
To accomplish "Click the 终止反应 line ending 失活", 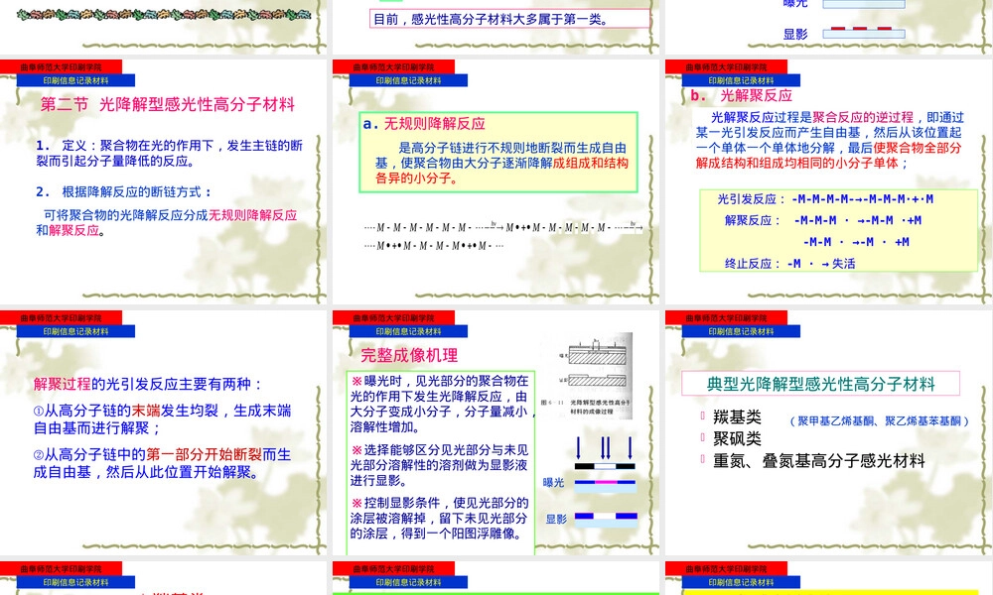I will click(789, 264).
